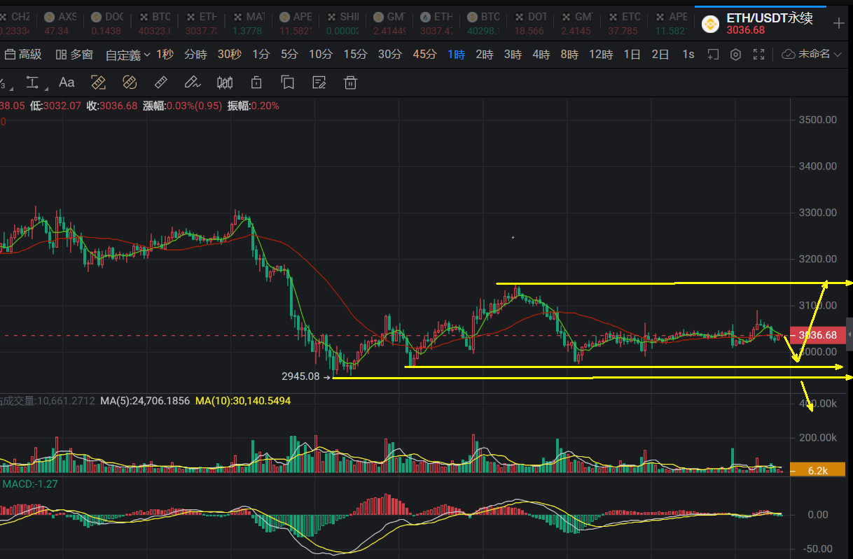Open the note editing icon
853x559 pixels.
(319, 83)
